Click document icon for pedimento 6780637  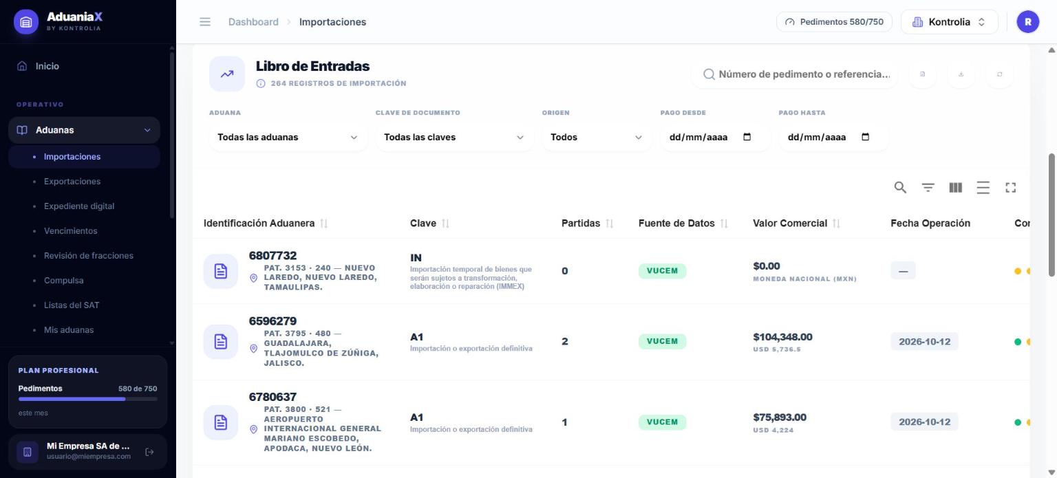tap(221, 422)
